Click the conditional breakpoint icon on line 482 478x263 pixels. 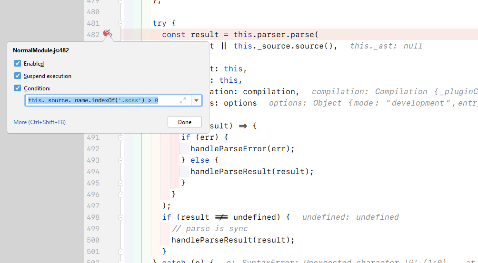coord(108,34)
